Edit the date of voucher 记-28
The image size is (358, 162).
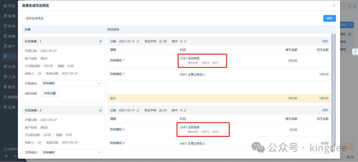coord(138,41)
